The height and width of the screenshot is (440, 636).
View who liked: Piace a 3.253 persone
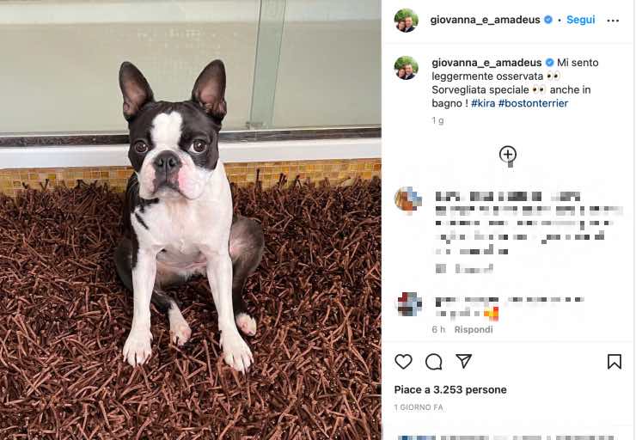(x=450, y=389)
